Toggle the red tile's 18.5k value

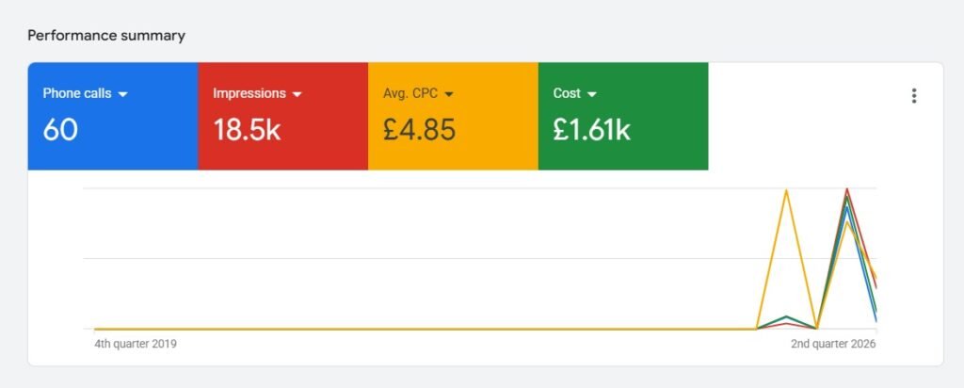tap(247, 130)
